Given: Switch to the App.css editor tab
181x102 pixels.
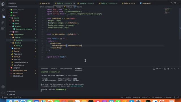Looking at the screenshot, I should tap(145, 3).
